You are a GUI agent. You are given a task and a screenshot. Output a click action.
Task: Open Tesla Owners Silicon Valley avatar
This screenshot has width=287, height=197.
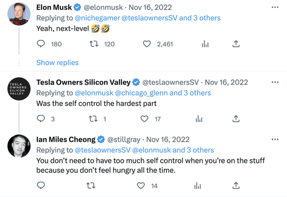pyautogui.click(x=19, y=89)
